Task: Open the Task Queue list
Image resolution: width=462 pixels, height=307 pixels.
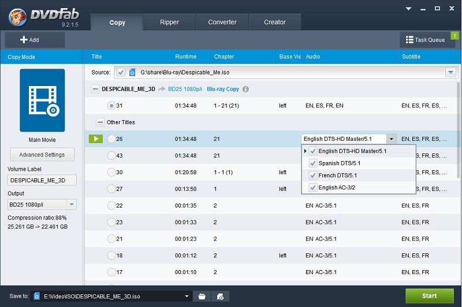Action: [426, 40]
